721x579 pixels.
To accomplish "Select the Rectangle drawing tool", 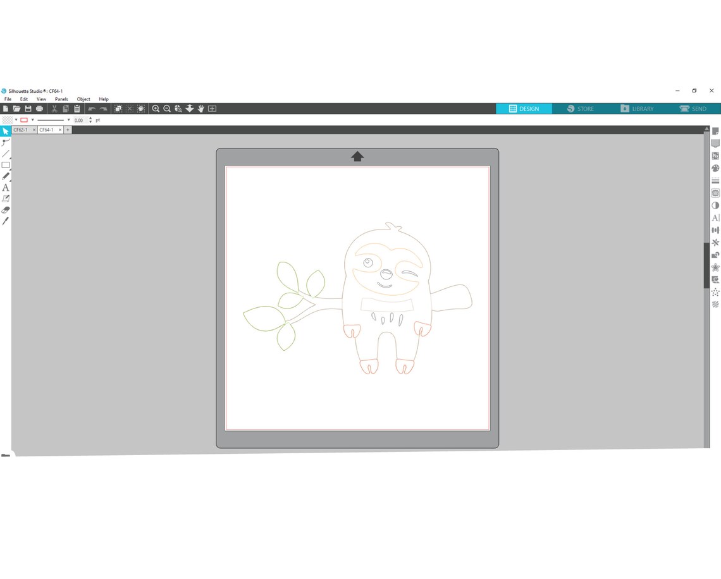I will point(6,165).
